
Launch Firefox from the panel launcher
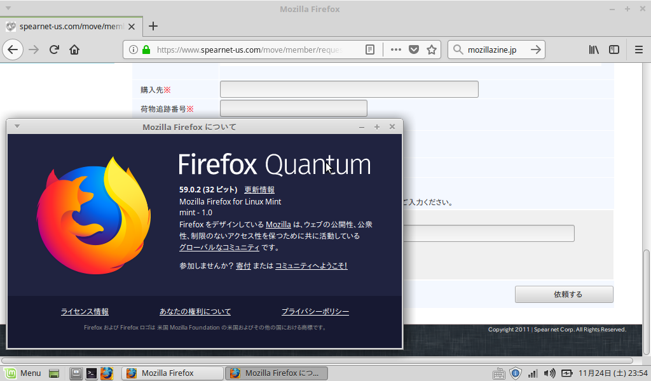pyautogui.click(x=107, y=373)
